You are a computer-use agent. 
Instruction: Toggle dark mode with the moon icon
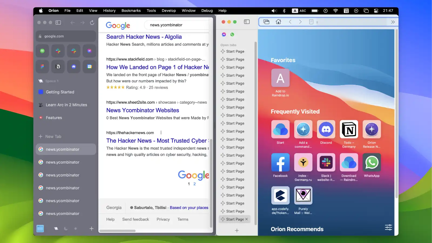[66, 228]
